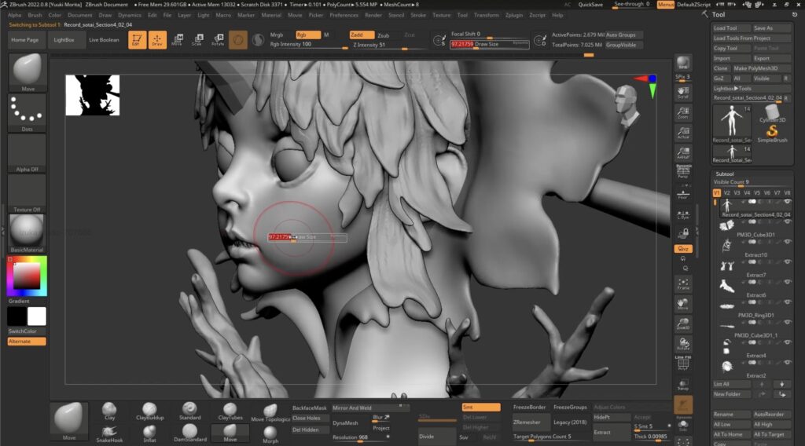This screenshot has height=446, width=805.
Task: Toggle the Zsub sculpting mode
Action: (383, 35)
